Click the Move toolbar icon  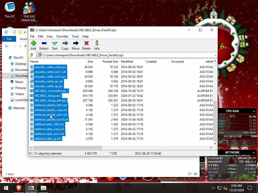tap(76, 45)
